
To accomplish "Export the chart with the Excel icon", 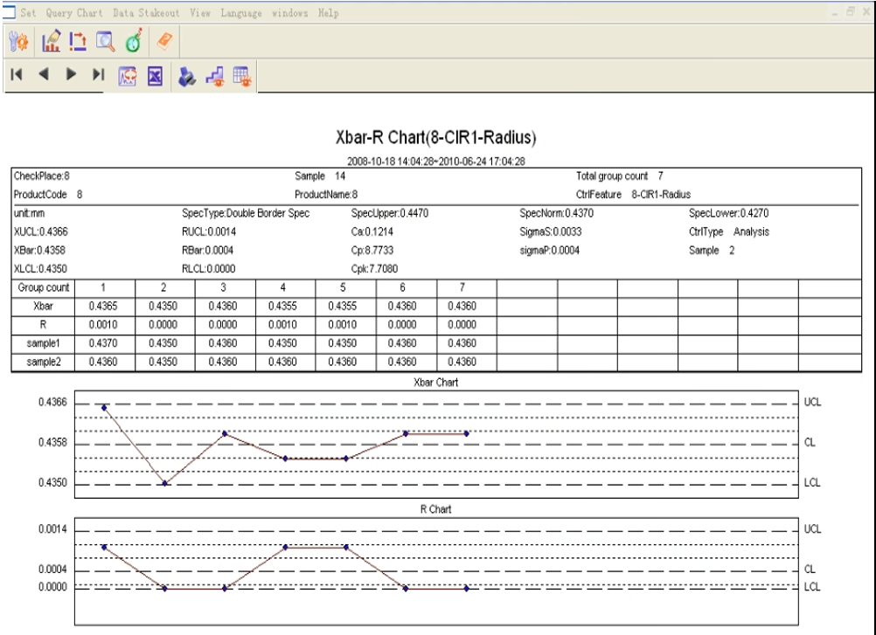I will tap(155, 77).
